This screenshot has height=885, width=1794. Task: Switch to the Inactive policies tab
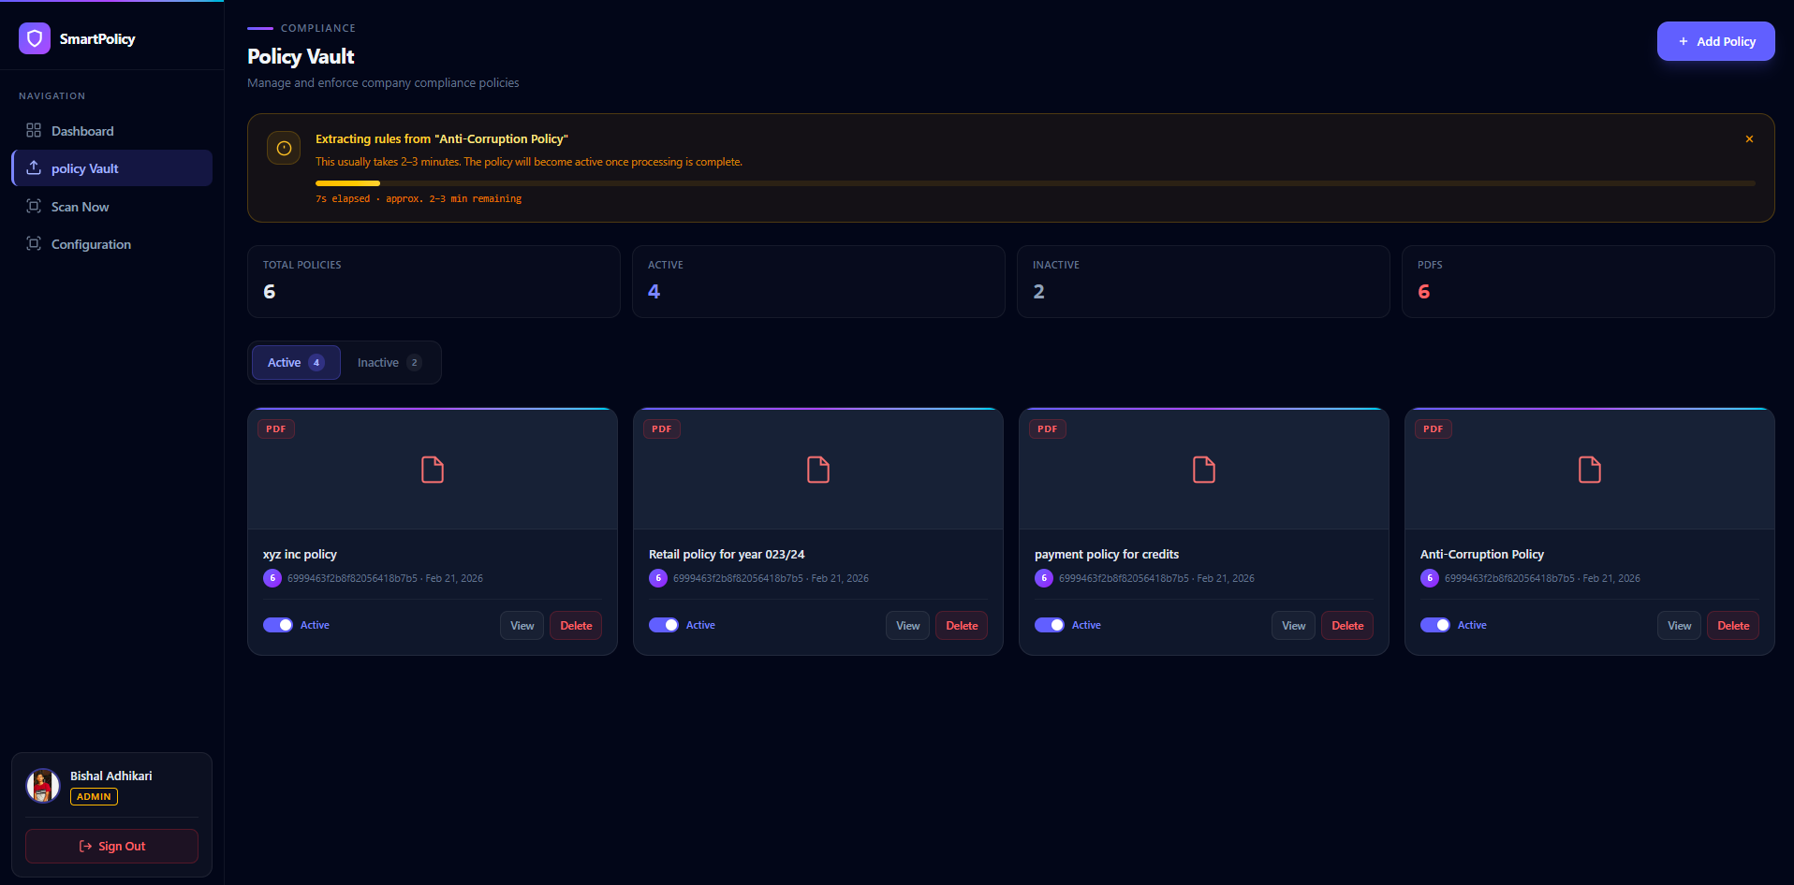[x=389, y=363]
